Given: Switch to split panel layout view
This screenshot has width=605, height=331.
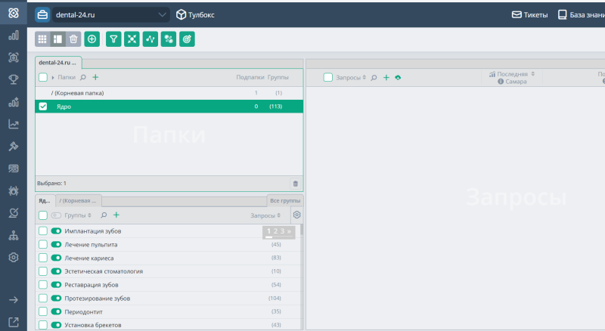Looking at the screenshot, I should pyautogui.click(x=58, y=39).
